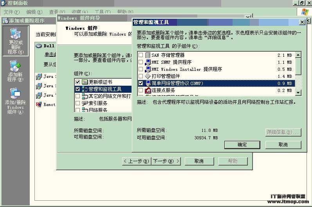Viewport: 312px width, 207px height.
Task: Click the 管理和监视工具 icon in wizard list
Action: pos(85,89)
